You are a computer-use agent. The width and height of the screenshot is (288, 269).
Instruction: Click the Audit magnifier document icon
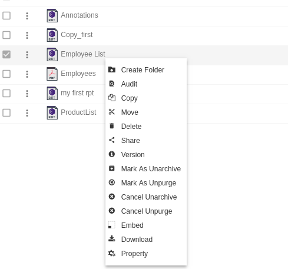(x=112, y=84)
